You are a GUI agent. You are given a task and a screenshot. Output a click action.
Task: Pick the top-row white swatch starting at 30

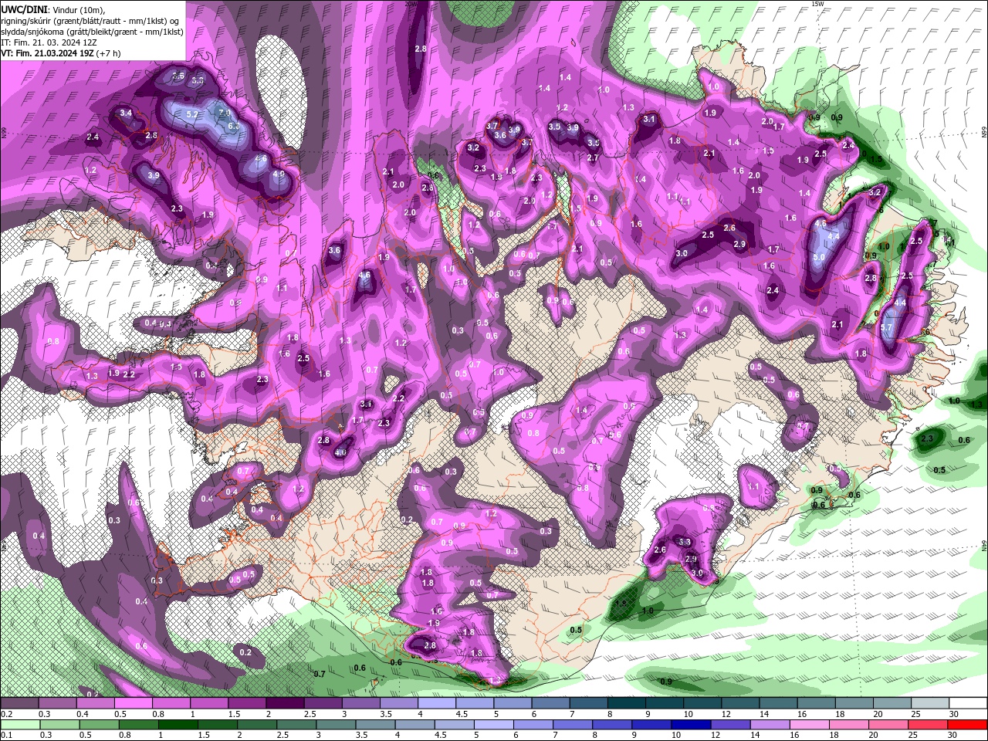pos(966,703)
